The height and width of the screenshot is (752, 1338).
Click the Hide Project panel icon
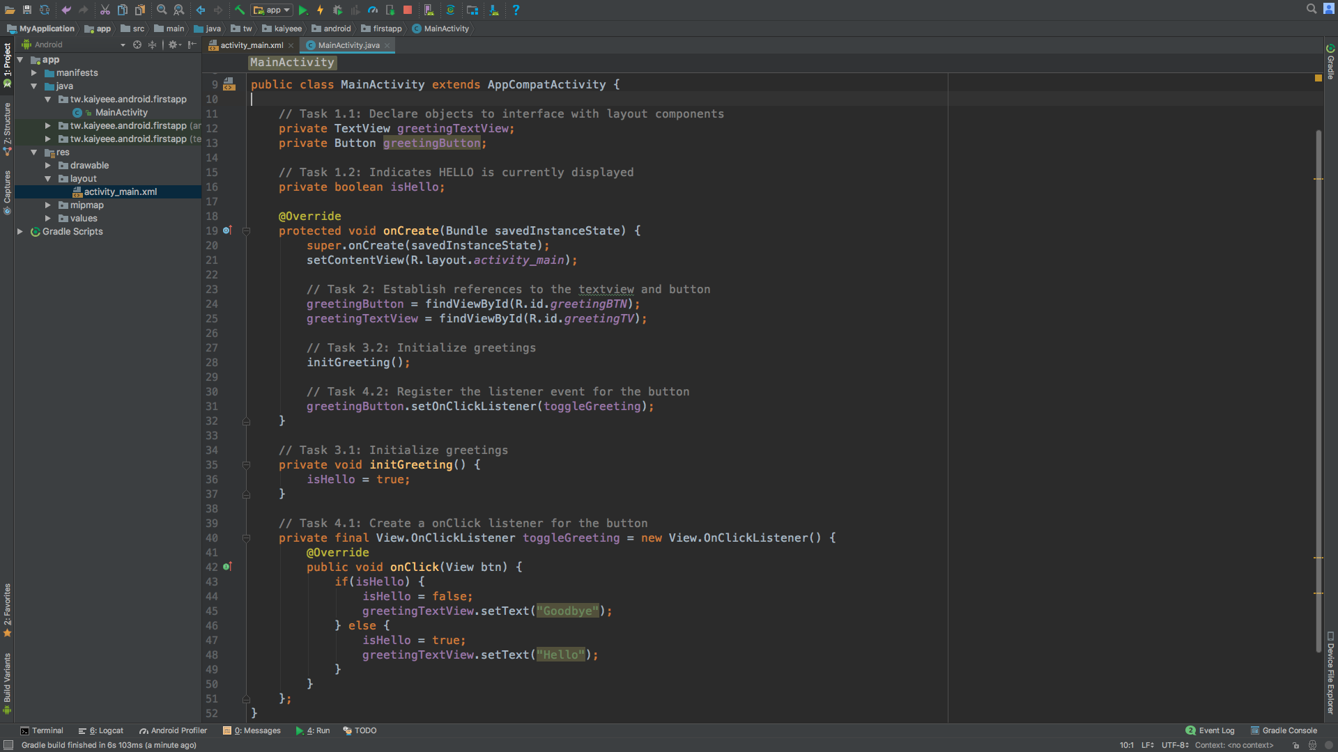click(x=192, y=45)
